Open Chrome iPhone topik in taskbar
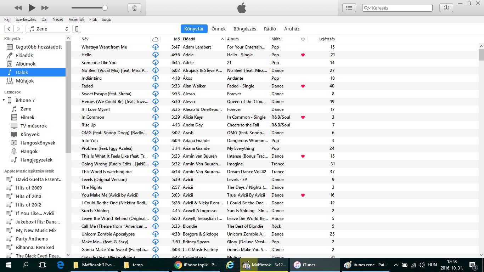The height and width of the screenshot is (272, 484). point(196,265)
